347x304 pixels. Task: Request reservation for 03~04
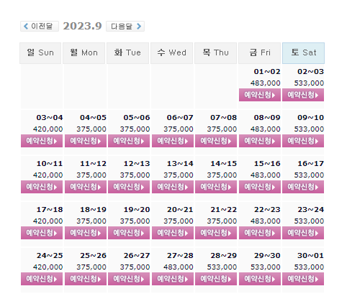42,141
